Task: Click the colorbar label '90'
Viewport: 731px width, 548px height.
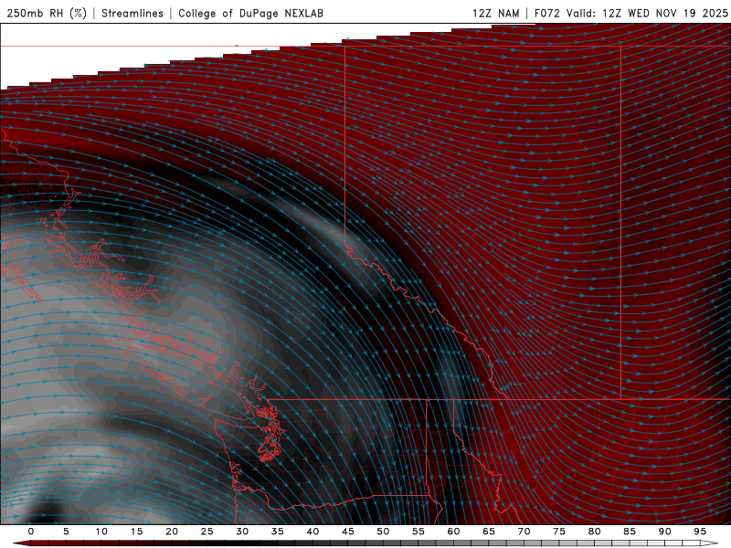Action: [x=665, y=532]
